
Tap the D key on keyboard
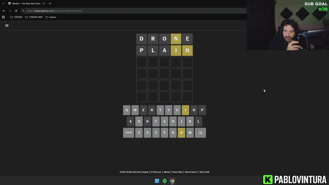pos(148,121)
